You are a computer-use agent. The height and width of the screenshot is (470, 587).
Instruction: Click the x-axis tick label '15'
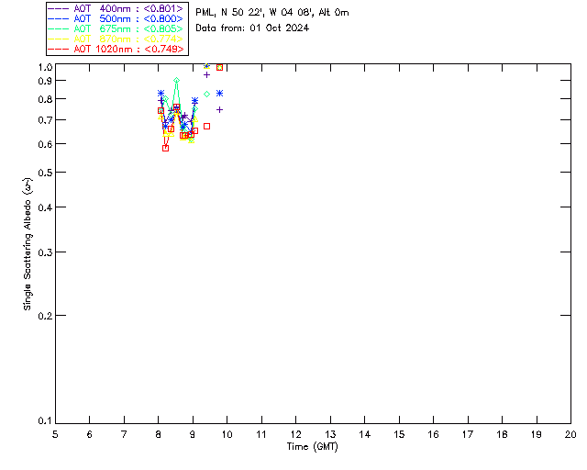(400, 434)
